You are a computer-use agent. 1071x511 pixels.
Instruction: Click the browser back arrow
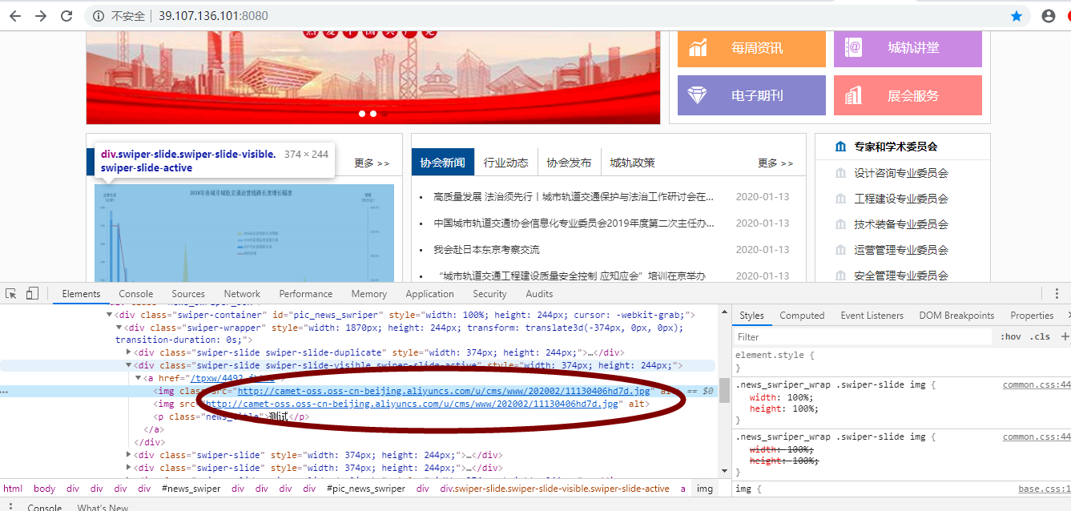(14, 16)
